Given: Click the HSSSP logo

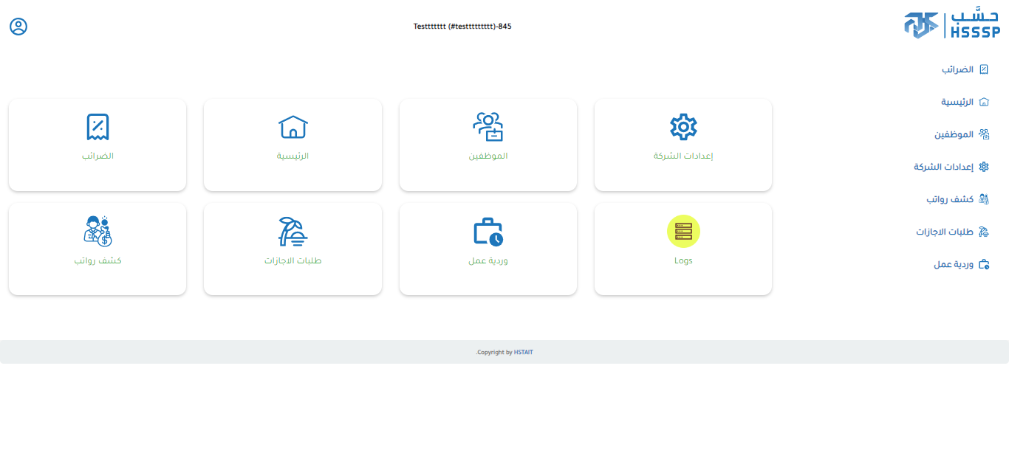Looking at the screenshot, I should [x=952, y=25].
